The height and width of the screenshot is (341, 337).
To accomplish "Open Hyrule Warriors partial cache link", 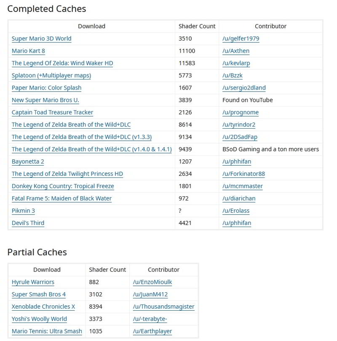I will click(x=33, y=282).
